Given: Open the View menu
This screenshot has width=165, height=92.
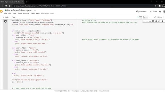Looking at the screenshot, I should [x=14, y=14].
